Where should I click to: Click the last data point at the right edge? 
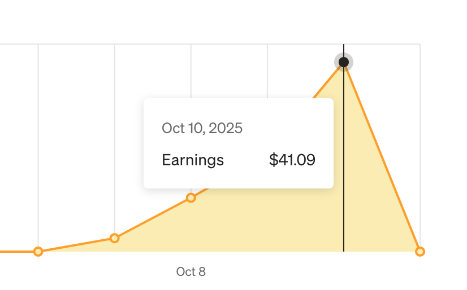420,251
